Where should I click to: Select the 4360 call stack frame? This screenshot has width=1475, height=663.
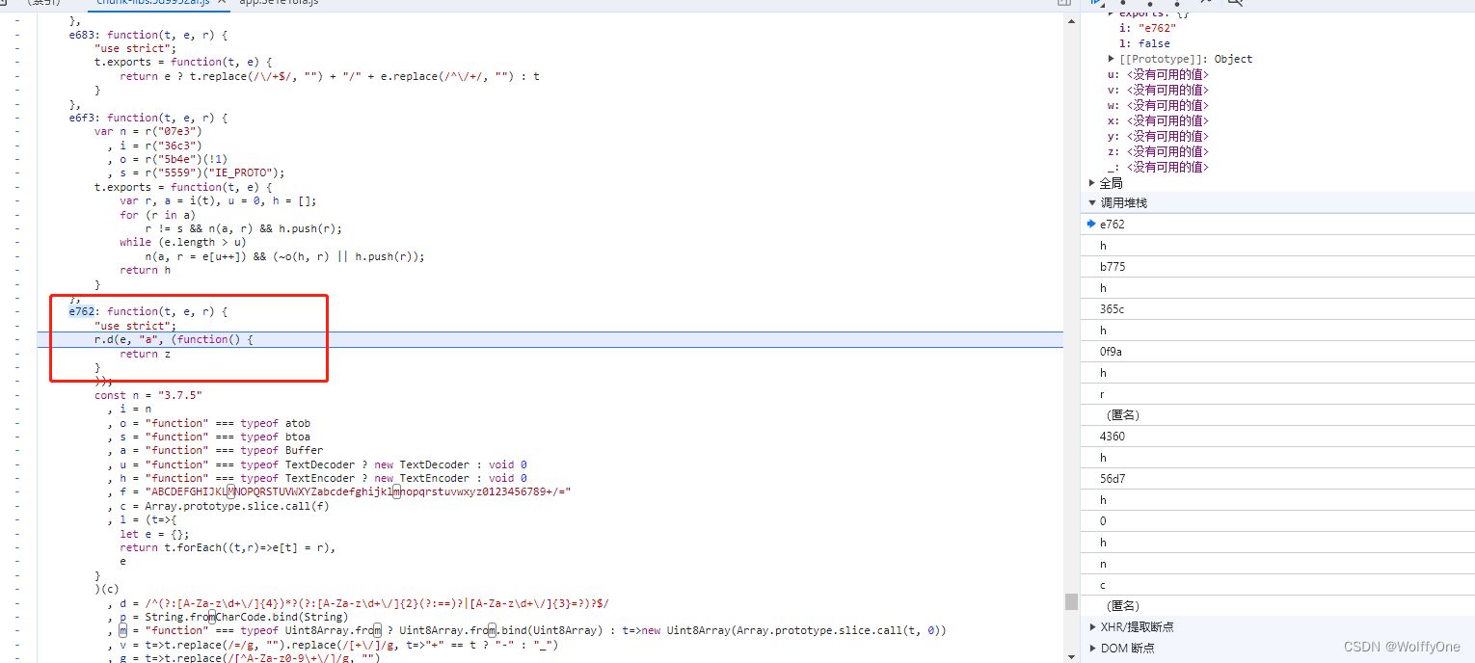click(1277, 436)
